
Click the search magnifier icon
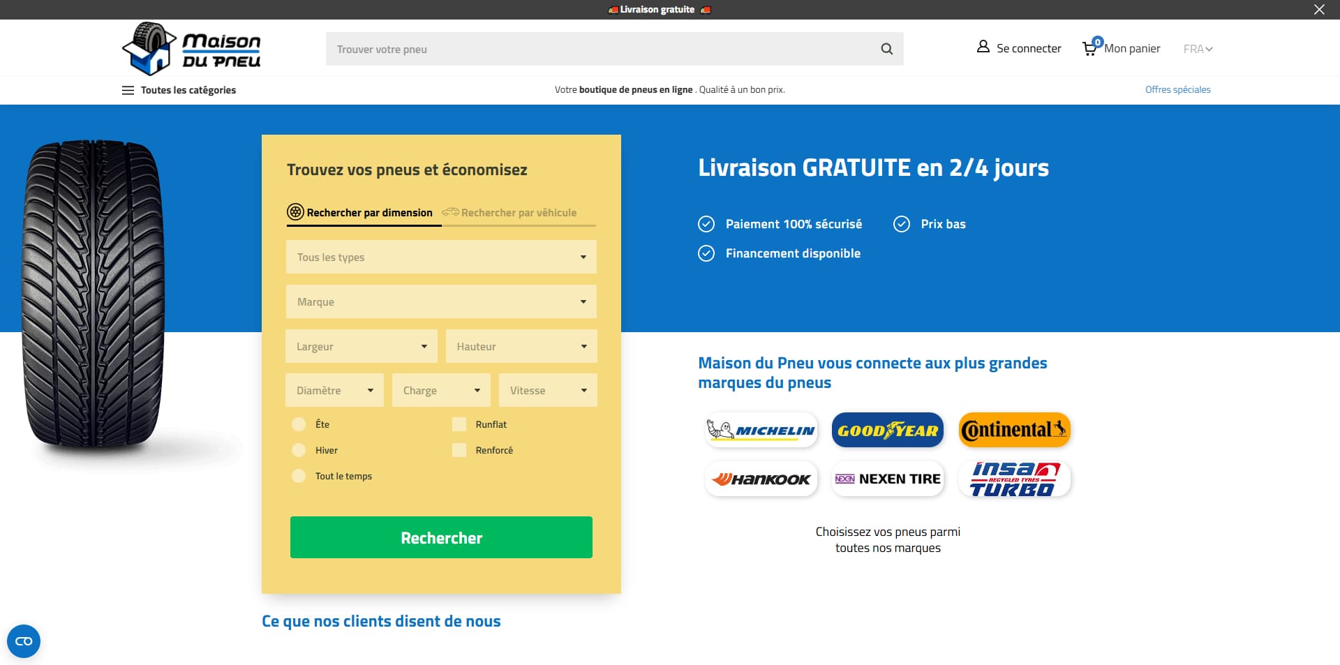[x=886, y=49]
